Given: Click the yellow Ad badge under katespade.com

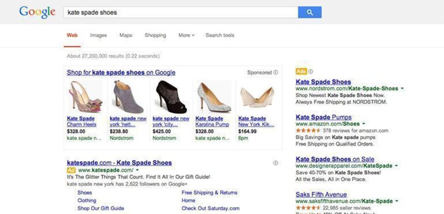Looking at the screenshot, I should (x=71, y=170).
